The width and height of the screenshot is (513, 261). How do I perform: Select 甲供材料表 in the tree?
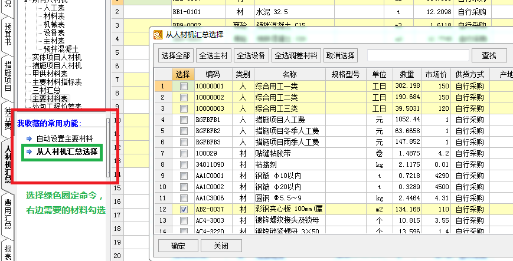point(50,74)
